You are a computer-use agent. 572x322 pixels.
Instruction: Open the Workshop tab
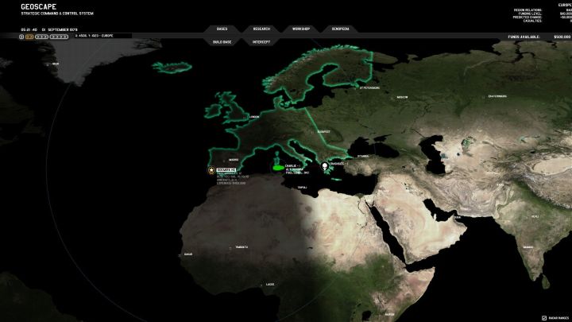[301, 29]
